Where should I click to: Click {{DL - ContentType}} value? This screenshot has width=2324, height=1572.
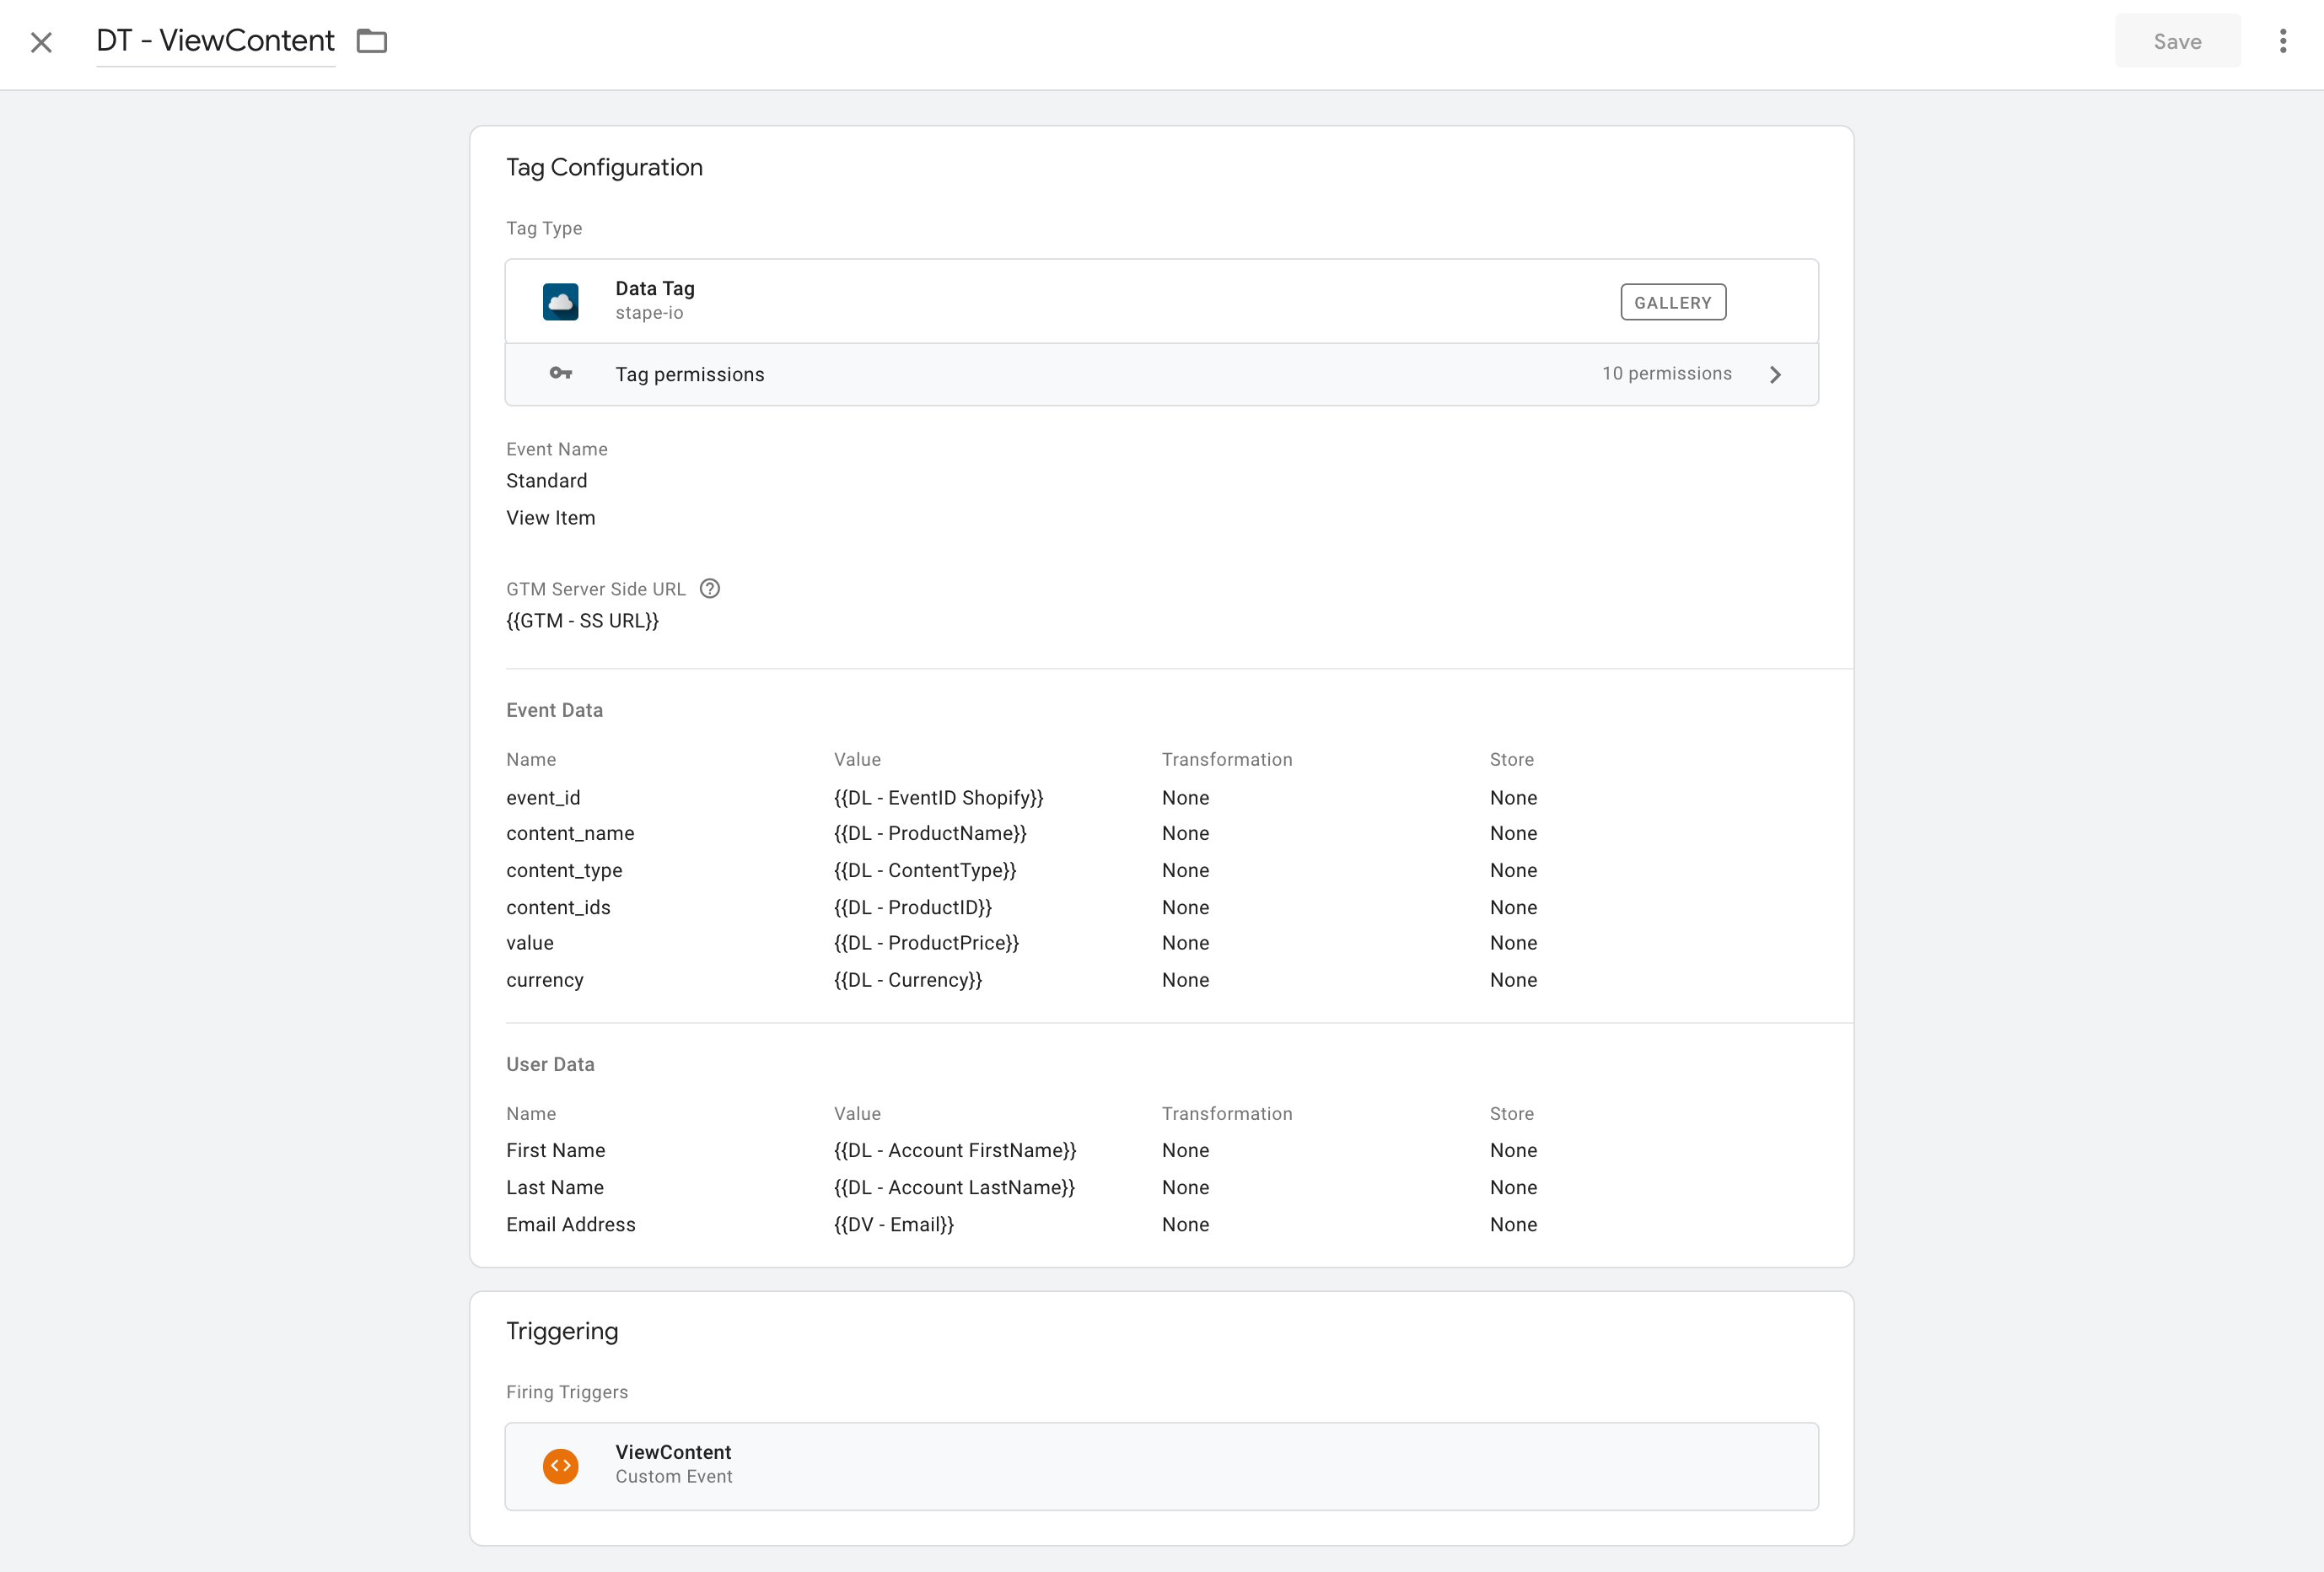(x=925, y=870)
